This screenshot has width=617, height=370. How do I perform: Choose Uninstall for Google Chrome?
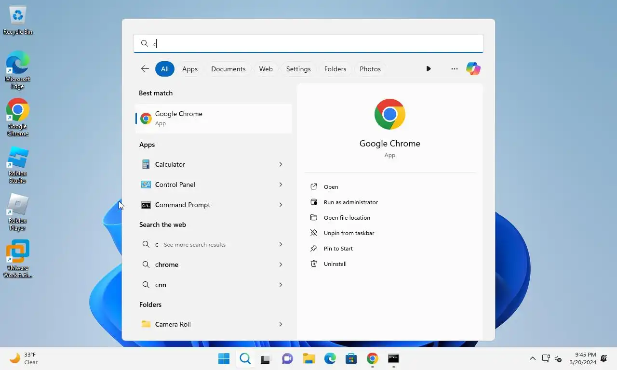[328, 264]
